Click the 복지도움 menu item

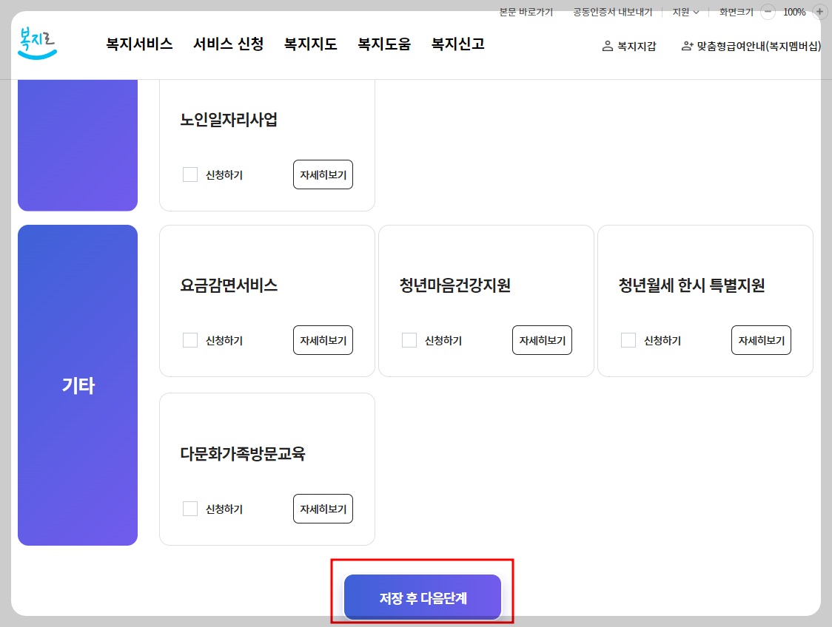click(383, 44)
